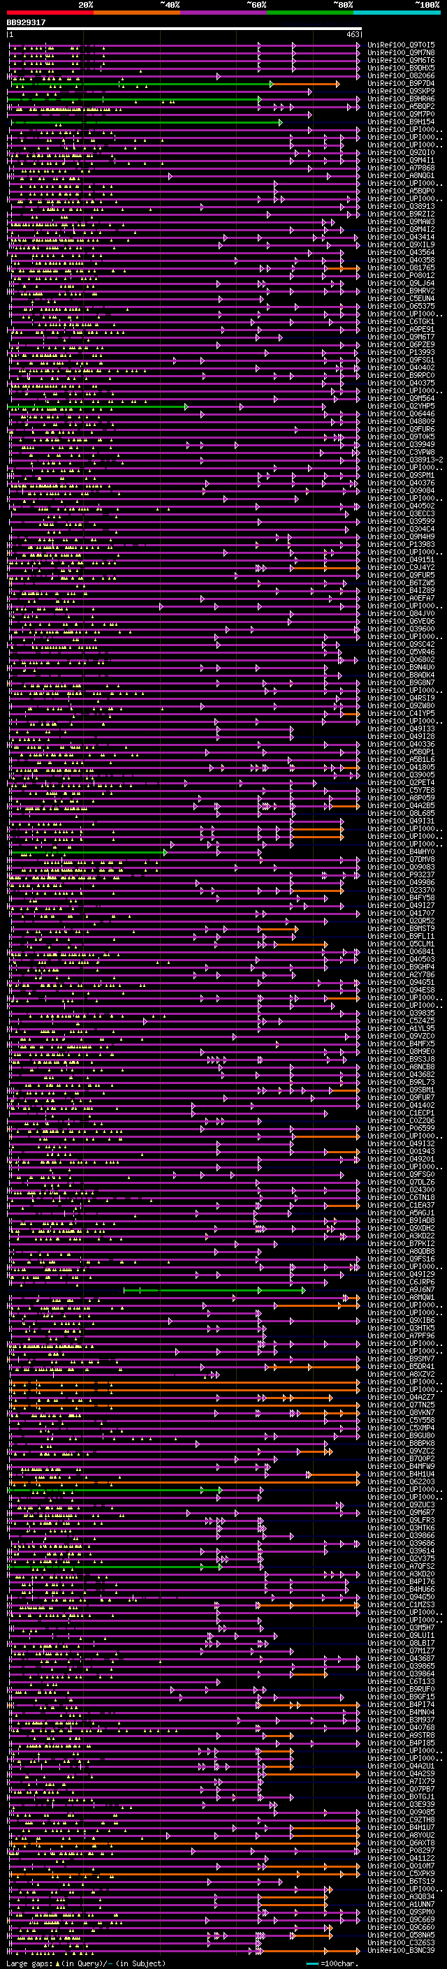
Task: Select hit UniRef100_B9P7D4
Action: coord(401,83)
